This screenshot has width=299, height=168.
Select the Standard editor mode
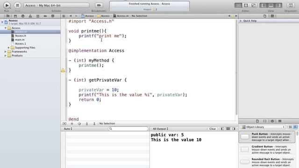coord(238,5)
